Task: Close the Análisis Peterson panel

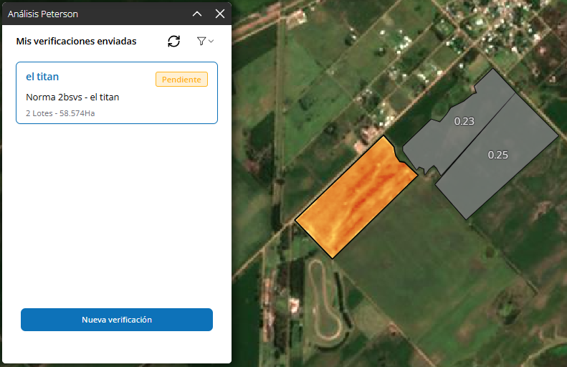Action: click(220, 14)
